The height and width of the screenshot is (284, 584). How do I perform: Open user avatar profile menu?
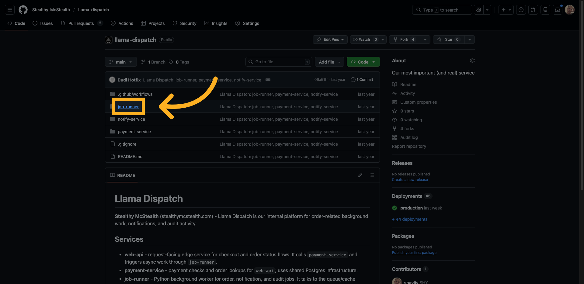pyautogui.click(x=570, y=10)
